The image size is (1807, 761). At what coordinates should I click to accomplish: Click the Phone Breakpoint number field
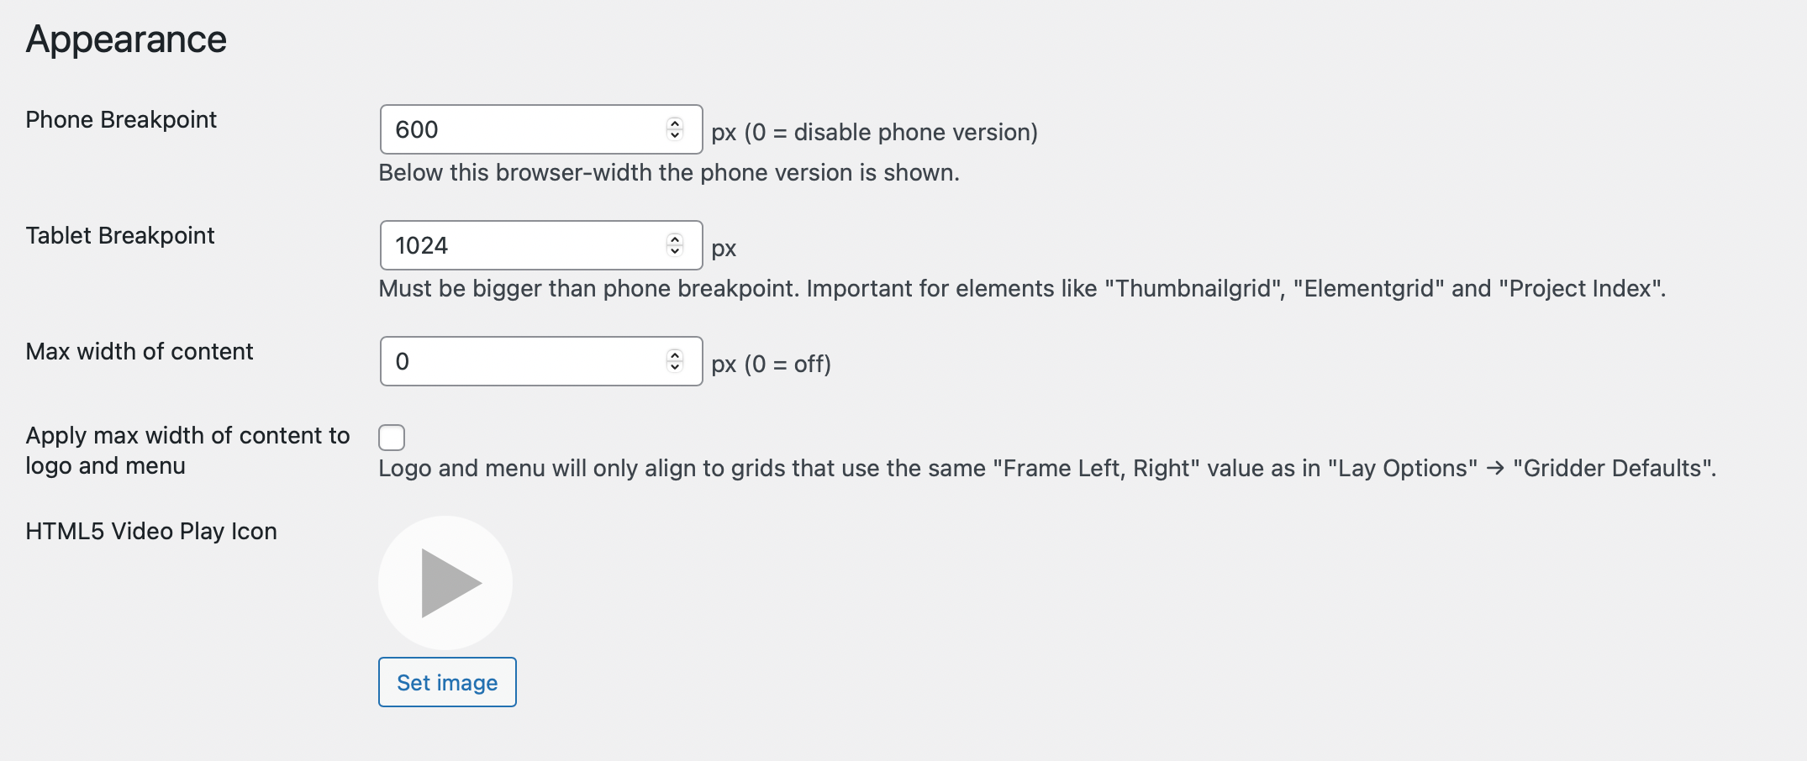point(521,129)
